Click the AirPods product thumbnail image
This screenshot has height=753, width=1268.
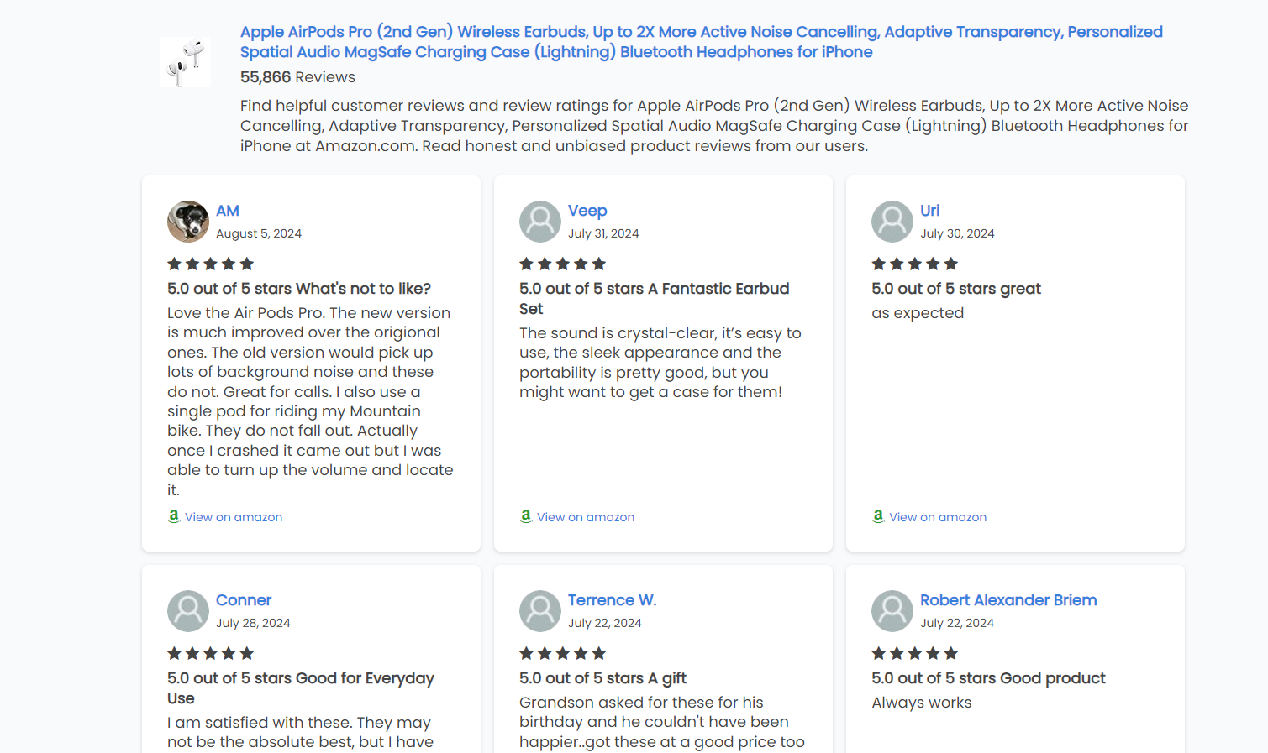(x=186, y=62)
